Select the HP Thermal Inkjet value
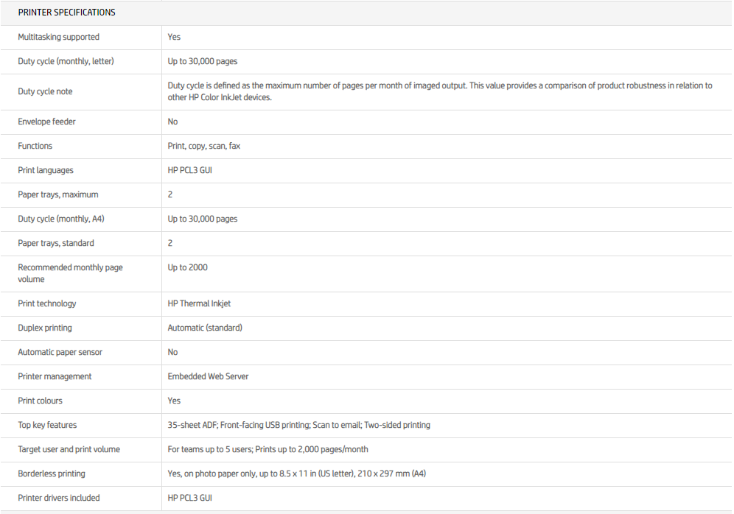This screenshot has height=514, width=734. point(199,303)
